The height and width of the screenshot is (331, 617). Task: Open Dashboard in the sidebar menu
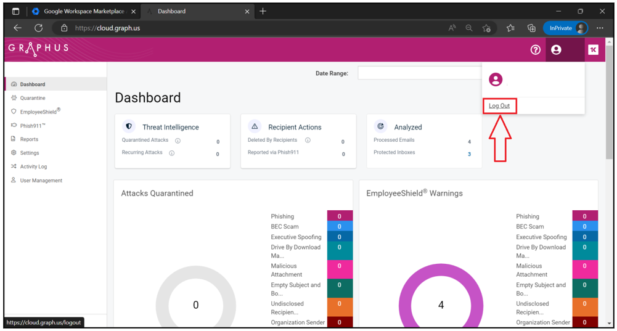55,84
